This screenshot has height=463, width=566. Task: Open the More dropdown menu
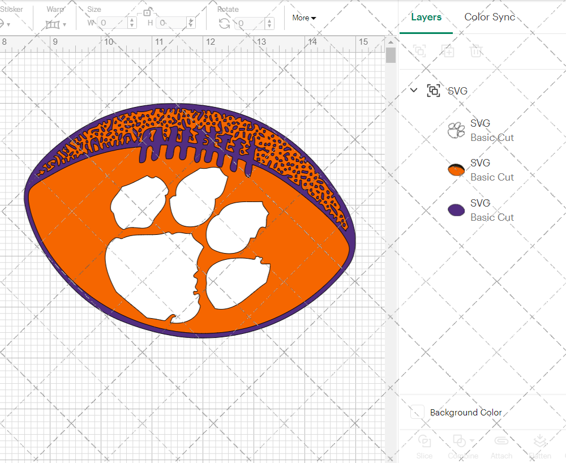click(303, 18)
